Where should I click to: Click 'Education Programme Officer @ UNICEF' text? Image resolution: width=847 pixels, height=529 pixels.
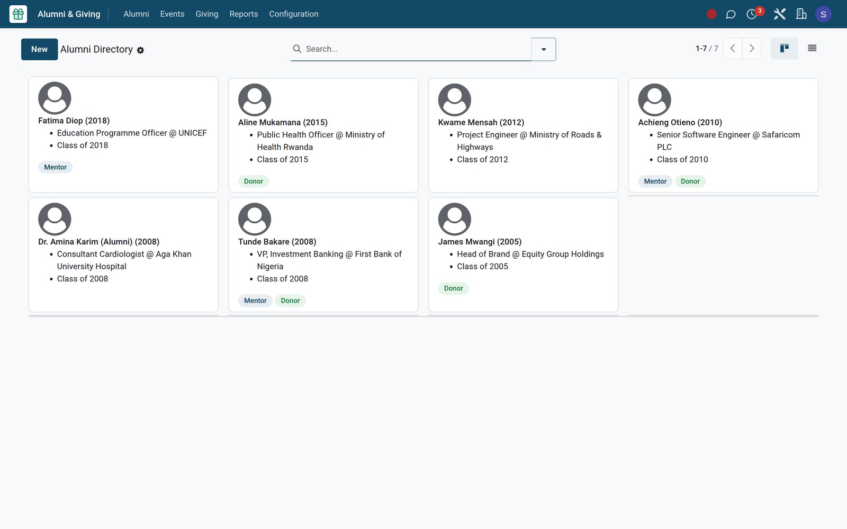click(x=132, y=133)
